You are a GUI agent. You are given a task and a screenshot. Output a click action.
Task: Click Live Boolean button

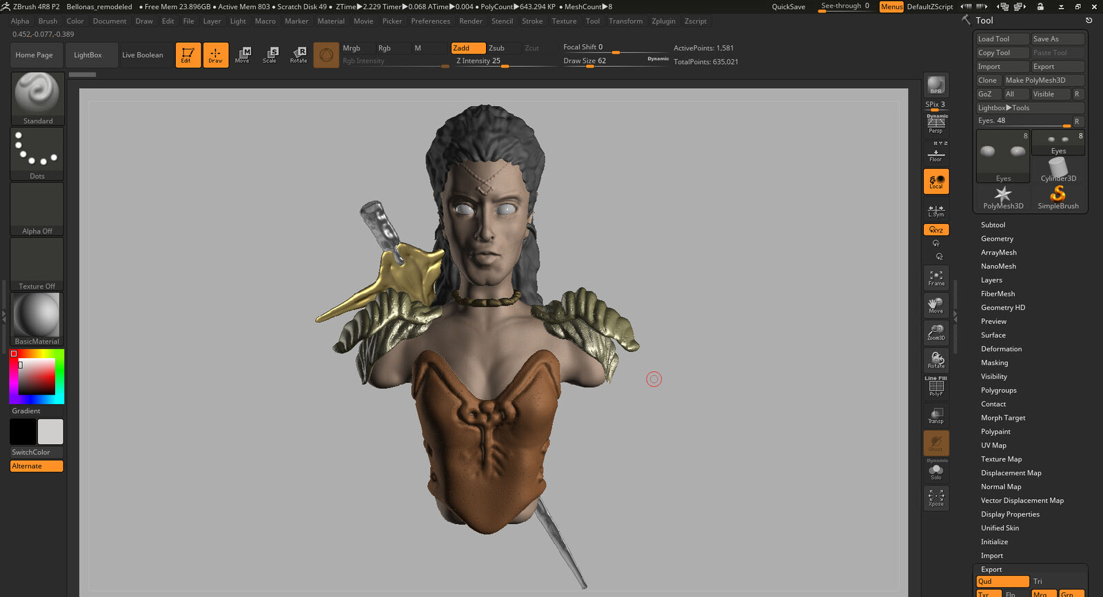pos(143,55)
